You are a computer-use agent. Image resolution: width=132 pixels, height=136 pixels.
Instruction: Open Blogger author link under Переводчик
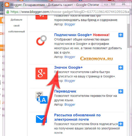tap(70, 105)
